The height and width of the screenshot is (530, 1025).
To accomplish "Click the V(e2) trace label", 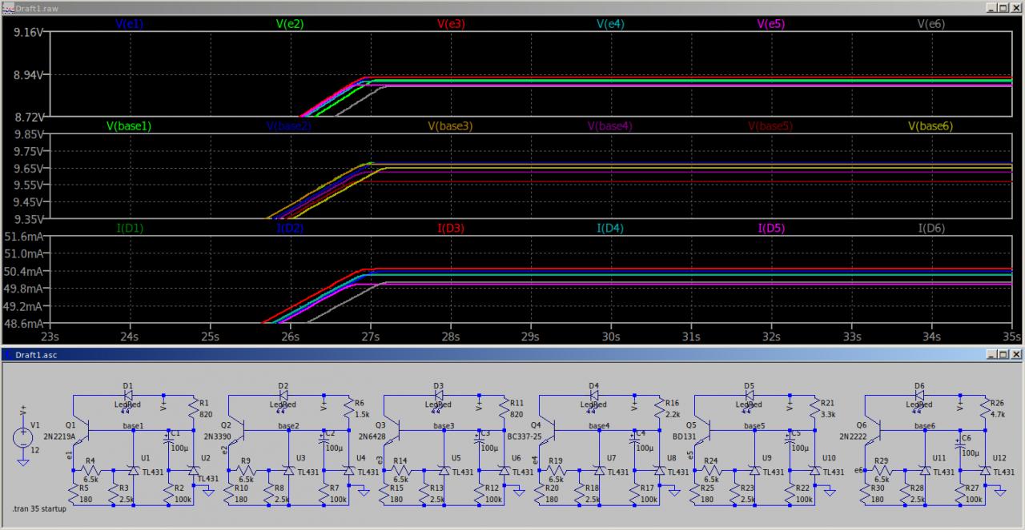I will pos(290,24).
